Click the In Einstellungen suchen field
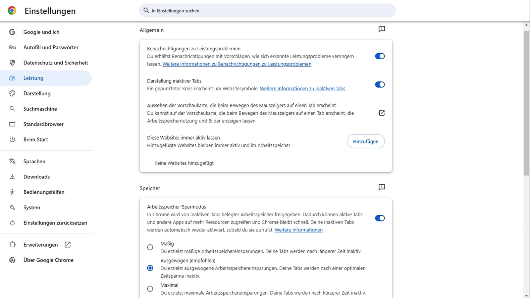The width and height of the screenshot is (530, 298). pos(267,11)
